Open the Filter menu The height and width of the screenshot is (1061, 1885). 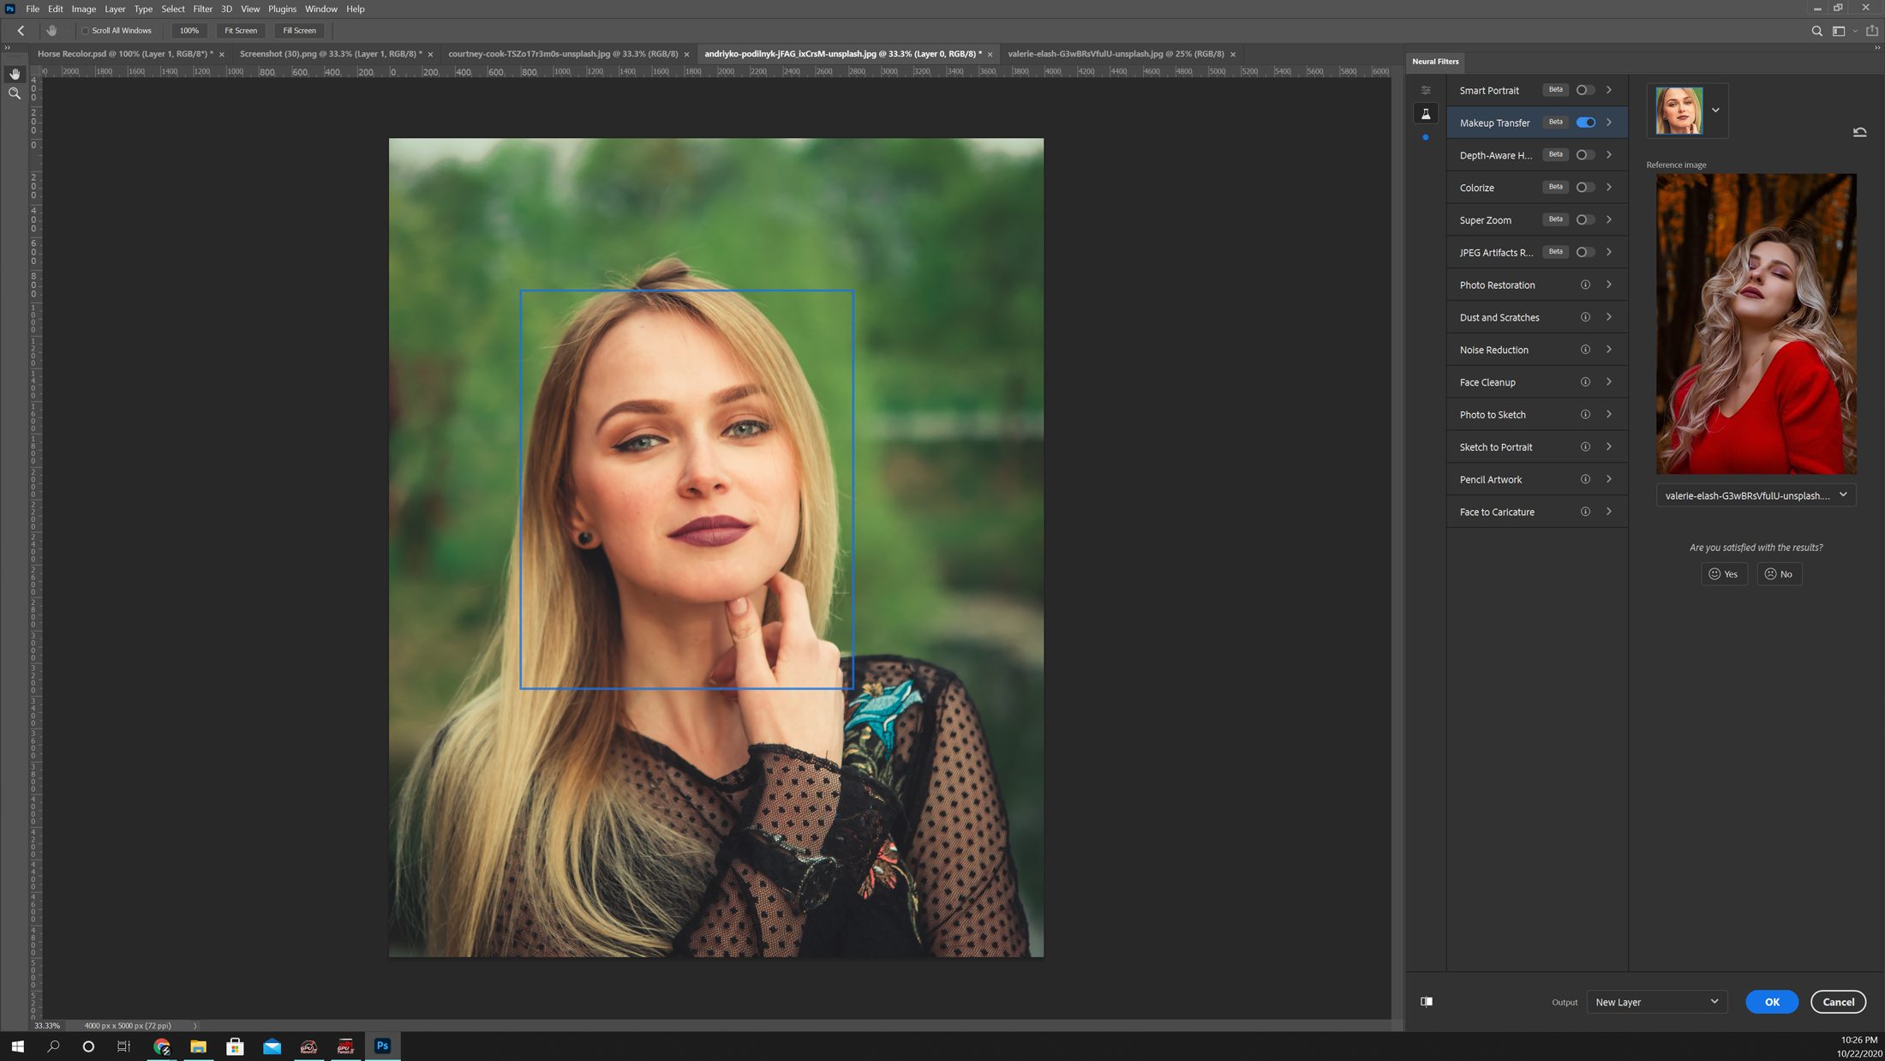[202, 9]
